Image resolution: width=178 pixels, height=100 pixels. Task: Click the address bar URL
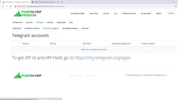[46, 6]
